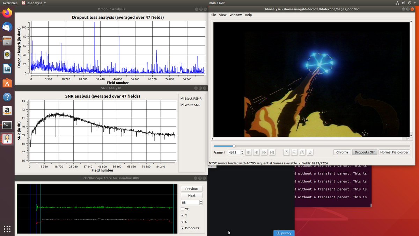Jump to last frame button
This screenshot has height=236, width=419.
point(272,152)
